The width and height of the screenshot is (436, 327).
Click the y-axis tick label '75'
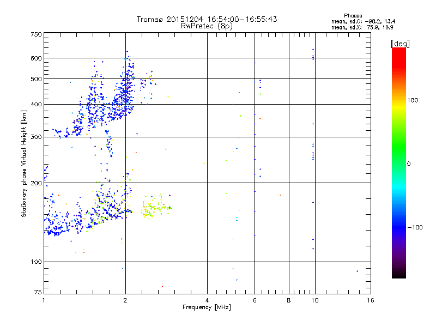38,292
